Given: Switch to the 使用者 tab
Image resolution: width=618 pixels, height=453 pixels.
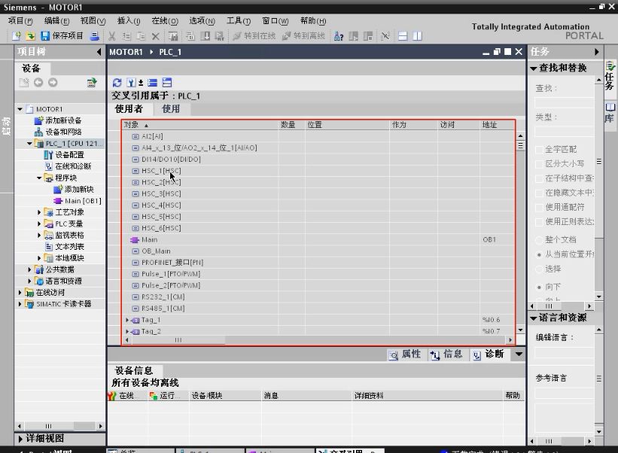Looking at the screenshot, I should (x=129, y=108).
